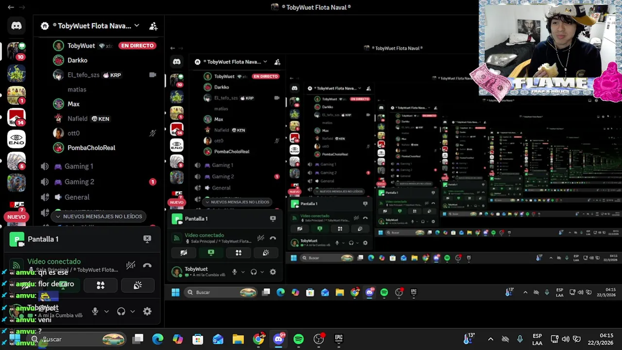
Task: Open OBS Studio from bottom taskbar
Action: point(319,339)
